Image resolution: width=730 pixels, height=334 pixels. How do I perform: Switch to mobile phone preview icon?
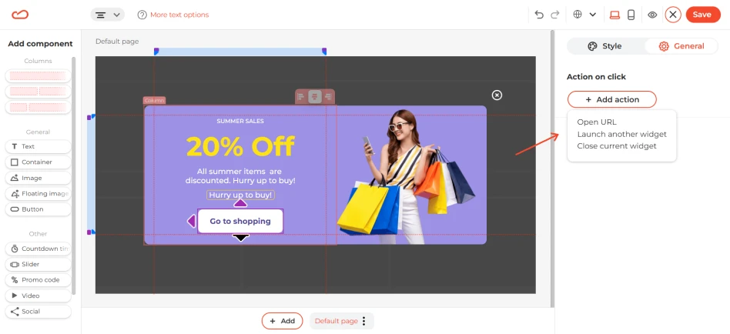pyautogui.click(x=631, y=15)
